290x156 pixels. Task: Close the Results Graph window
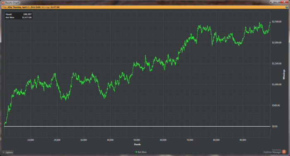[x=285, y=2]
